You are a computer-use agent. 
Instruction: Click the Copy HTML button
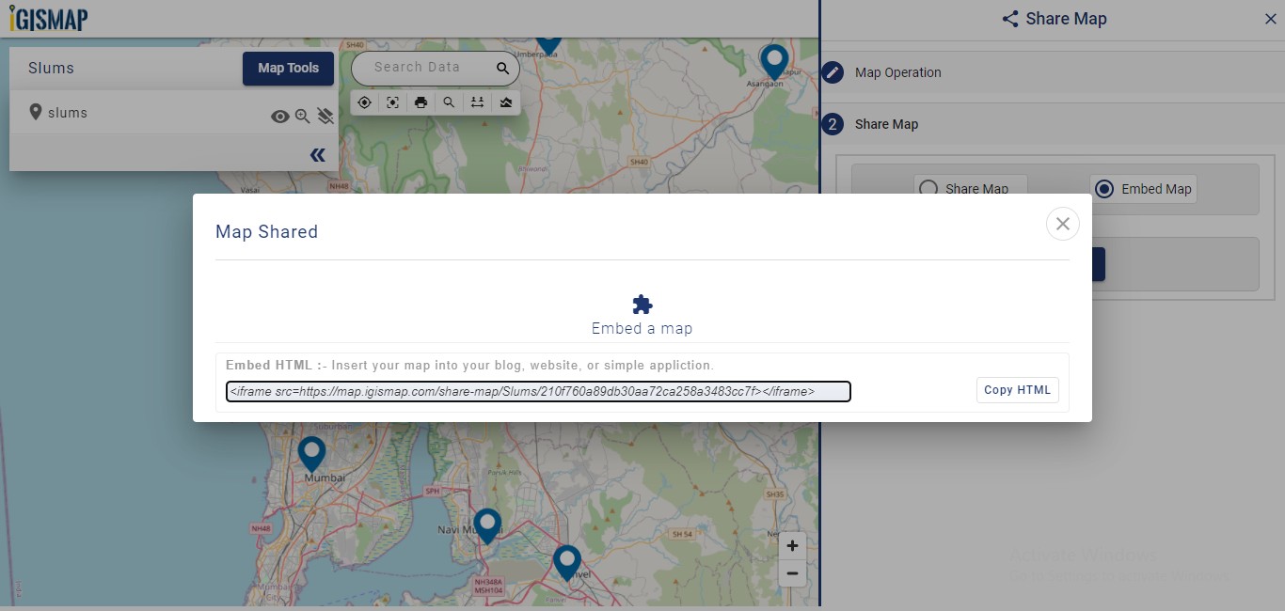click(1017, 390)
